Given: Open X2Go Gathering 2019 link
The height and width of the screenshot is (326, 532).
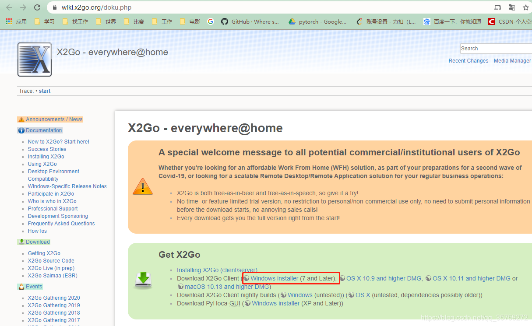Looking at the screenshot, I should pyautogui.click(x=54, y=305).
